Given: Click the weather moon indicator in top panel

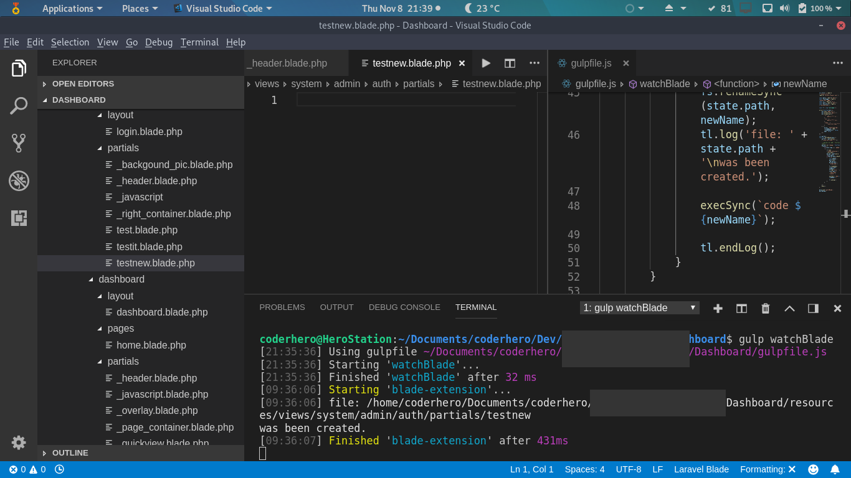Looking at the screenshot, I should [x=483, y=8].
